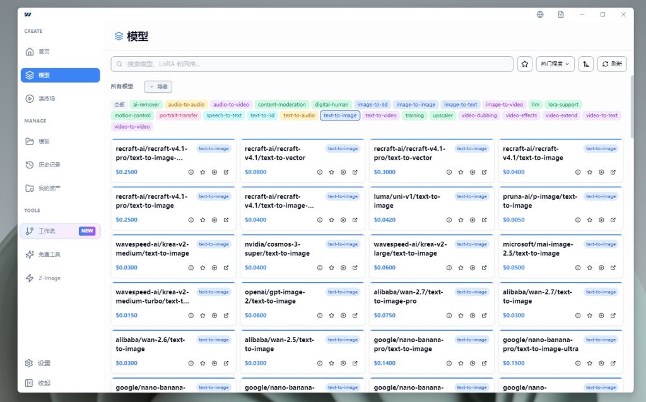Image resolution: width=646 pixels, height=402 pixels.
Task: Run openai/gpt-image-2 play icon
Action: point(343,316)
